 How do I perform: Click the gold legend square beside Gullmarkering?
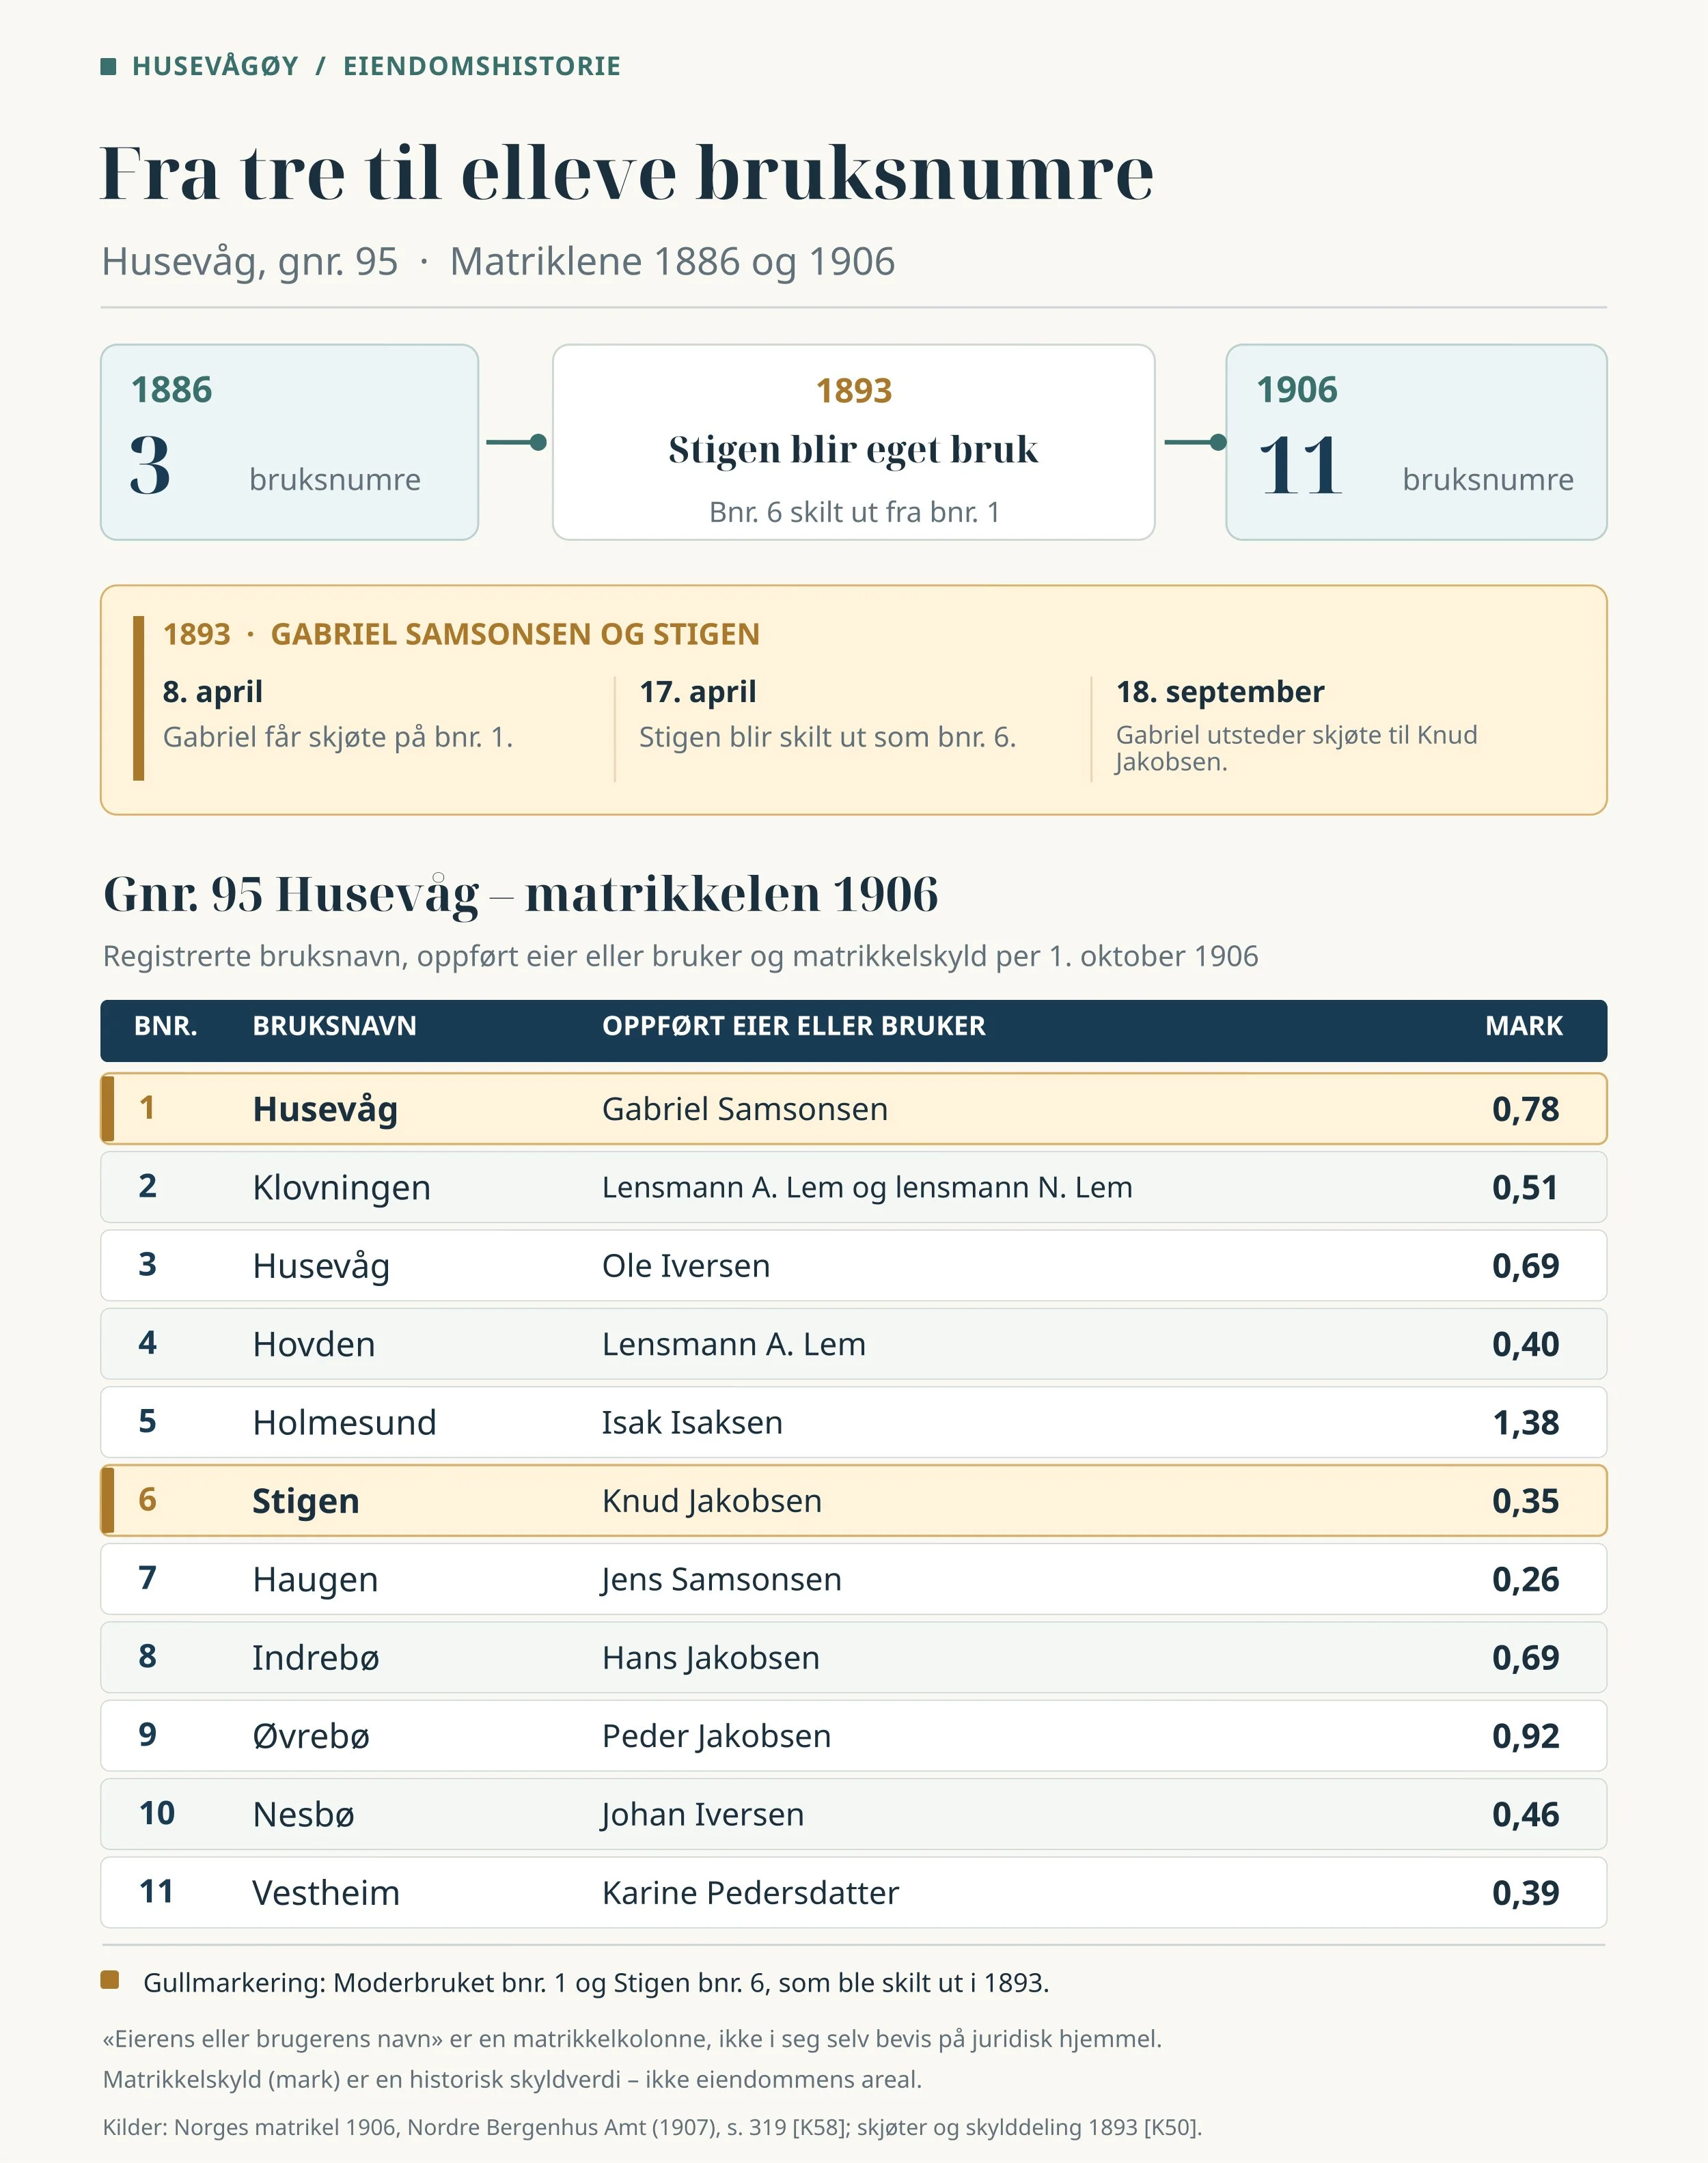[110, 1980]
